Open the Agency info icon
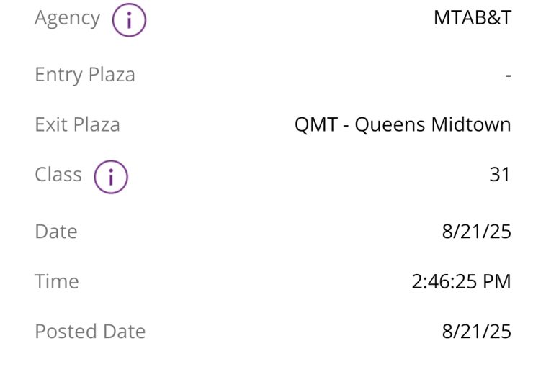Viewport: 546px width, 374px height. click(x=129, y=20)
